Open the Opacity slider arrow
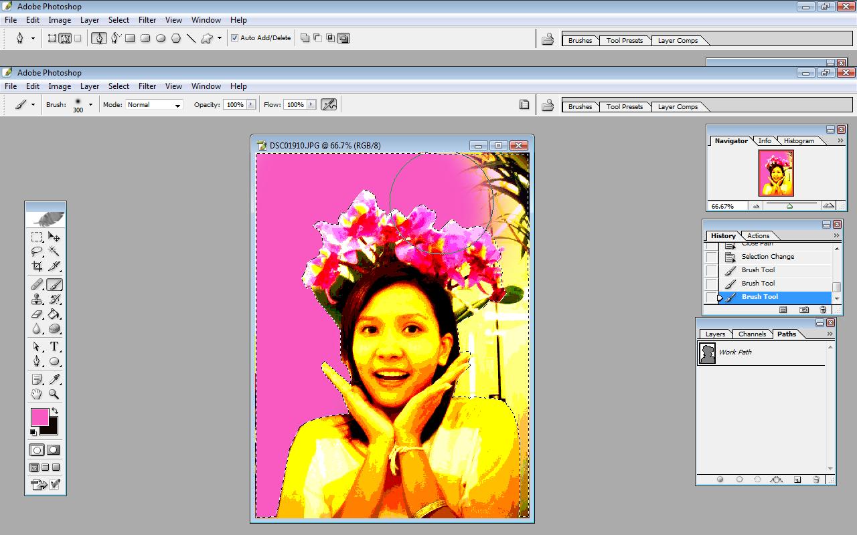The width and height of the screenshot is (857, 535). 251,104
